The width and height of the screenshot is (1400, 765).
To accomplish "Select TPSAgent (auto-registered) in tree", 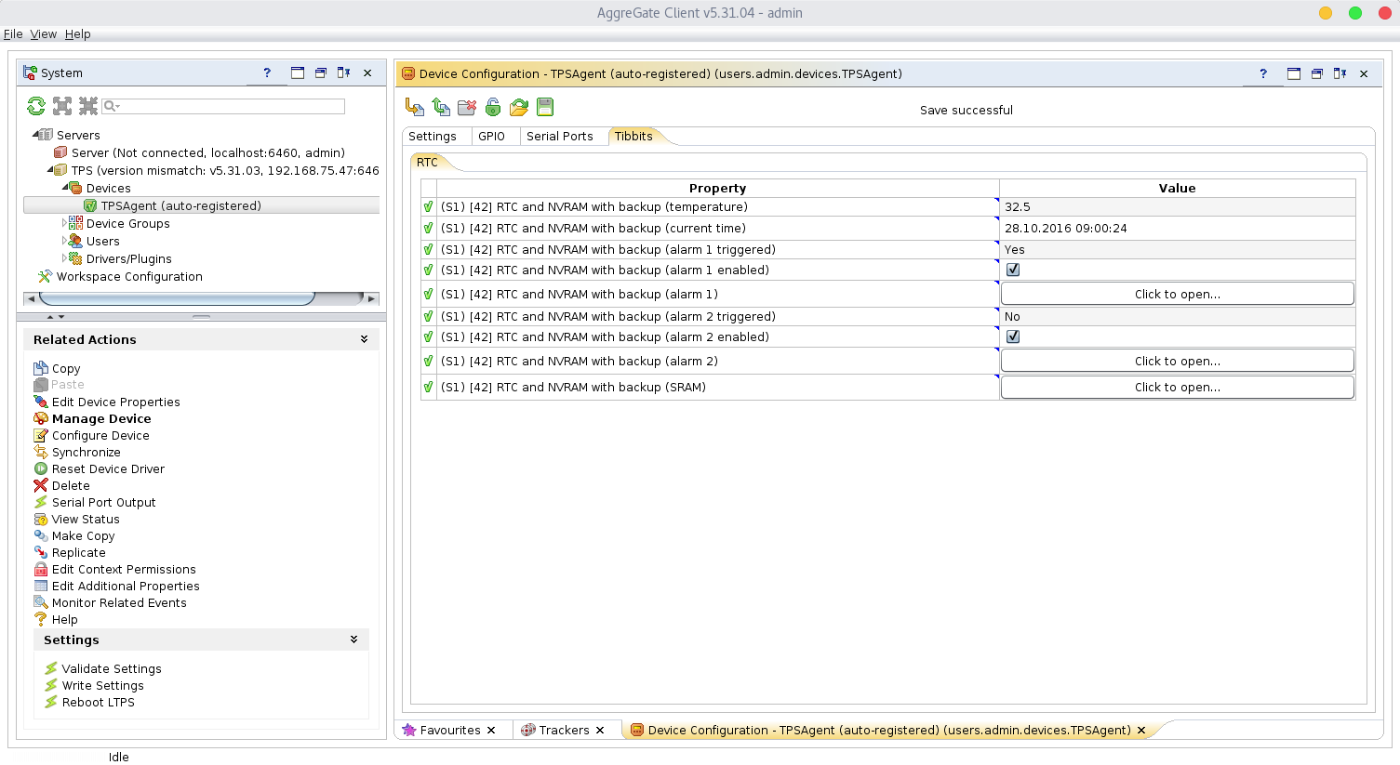I will (x=171, y=205).
